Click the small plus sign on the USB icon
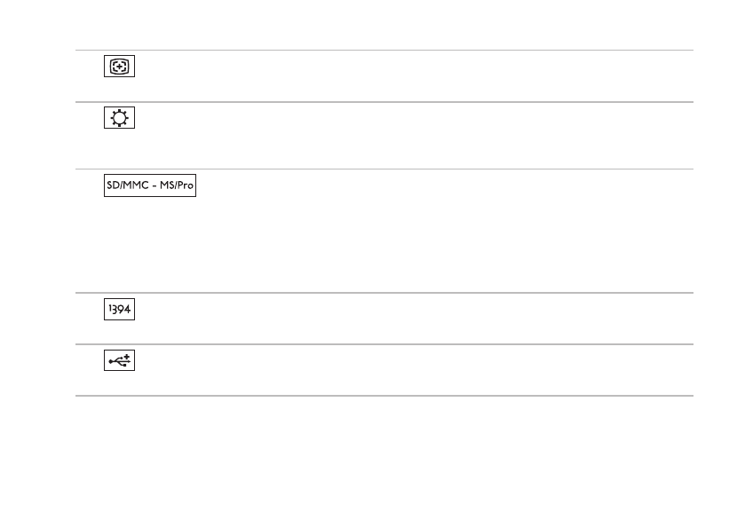Viewport: 745px width, 528px height. click(127, 357)
